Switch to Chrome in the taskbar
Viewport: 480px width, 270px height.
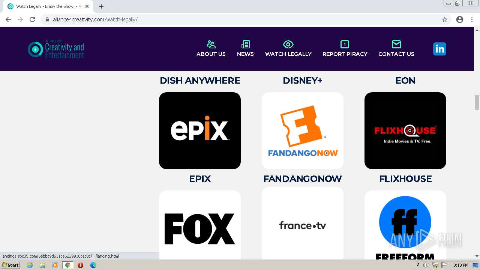[68, 265]
